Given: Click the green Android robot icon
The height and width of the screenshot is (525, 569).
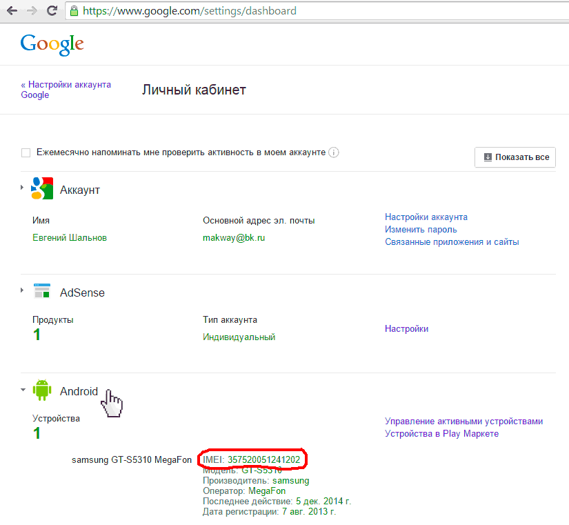Looking at the screenshot, I should click(42, 391).
